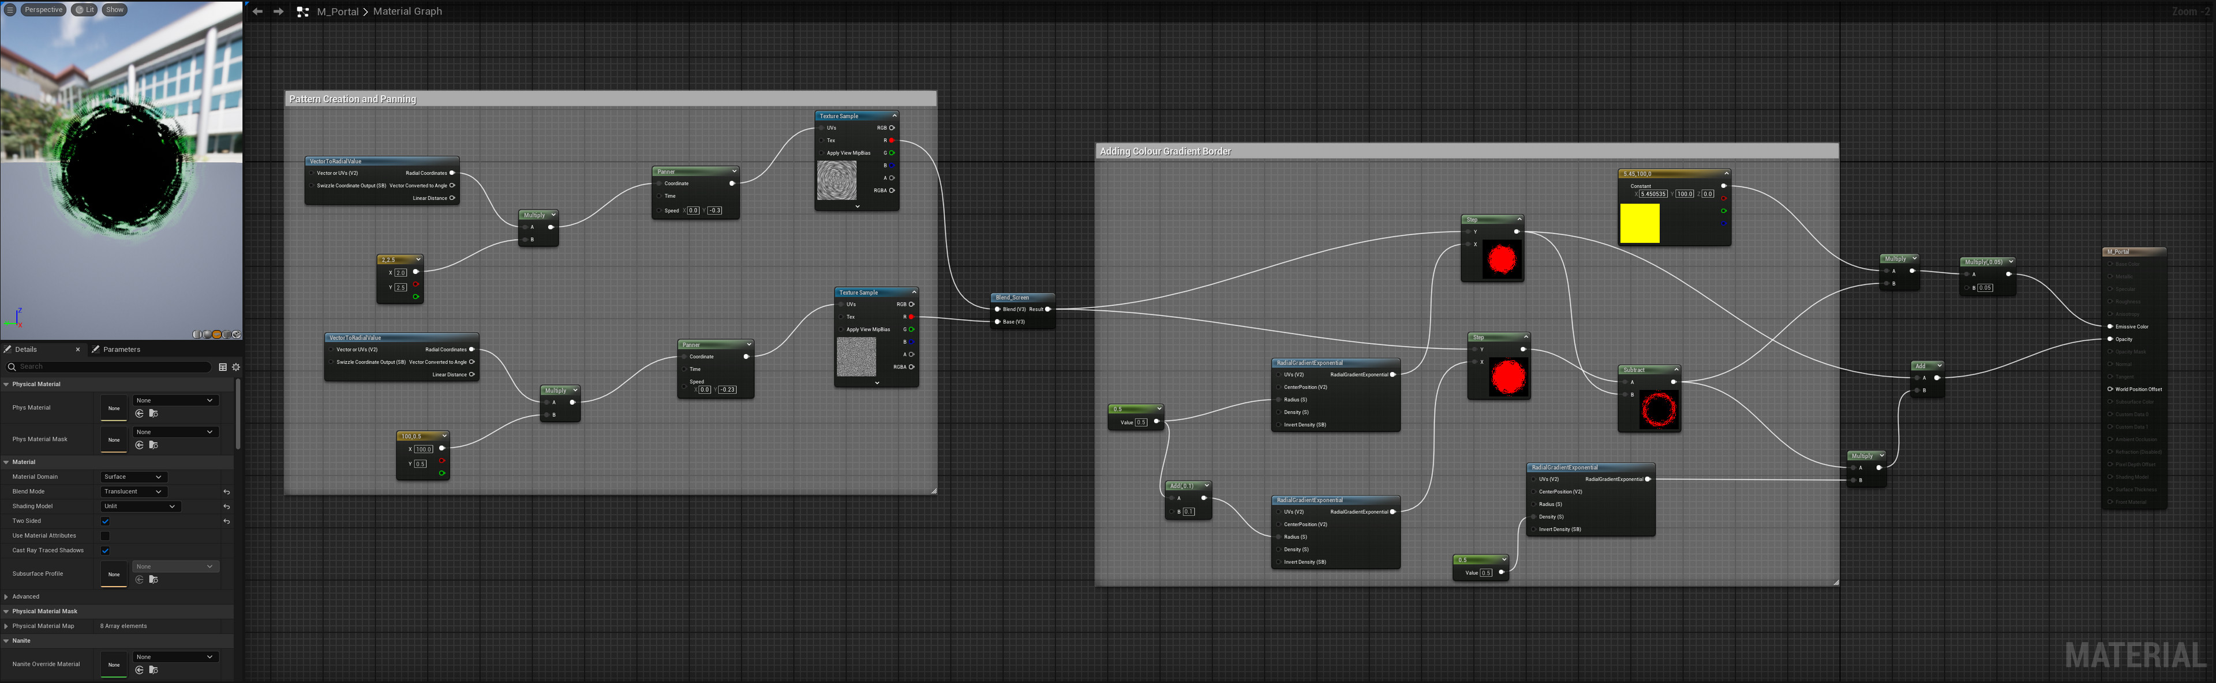Select custom mesh preview in viewport
Screen dimensions: 2216x683
tap(237, 335)
